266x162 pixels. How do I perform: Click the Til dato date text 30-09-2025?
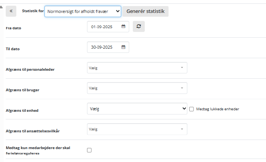[x=101, y=47]
